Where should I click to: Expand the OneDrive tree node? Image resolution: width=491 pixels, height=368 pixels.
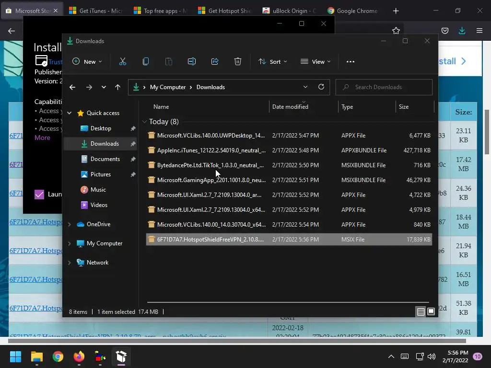click(70, 224)
